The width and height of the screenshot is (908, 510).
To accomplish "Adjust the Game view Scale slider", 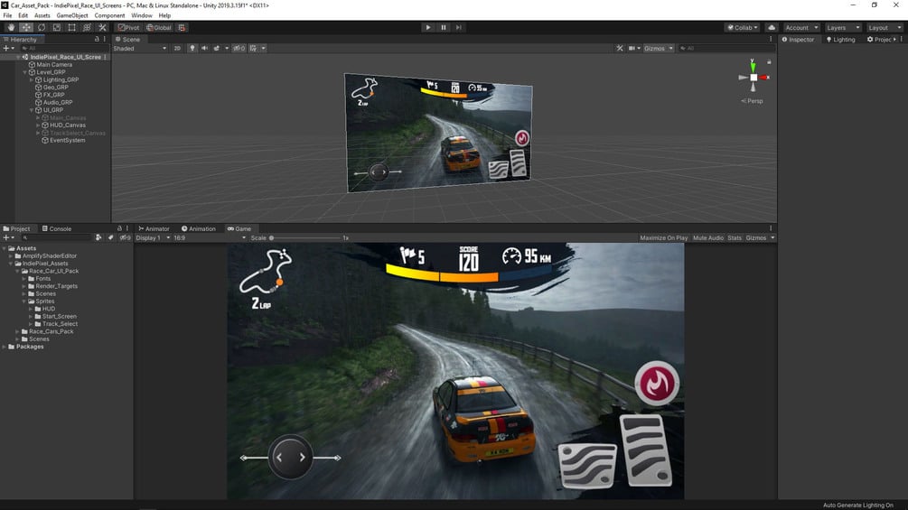I will click(304, 237).
